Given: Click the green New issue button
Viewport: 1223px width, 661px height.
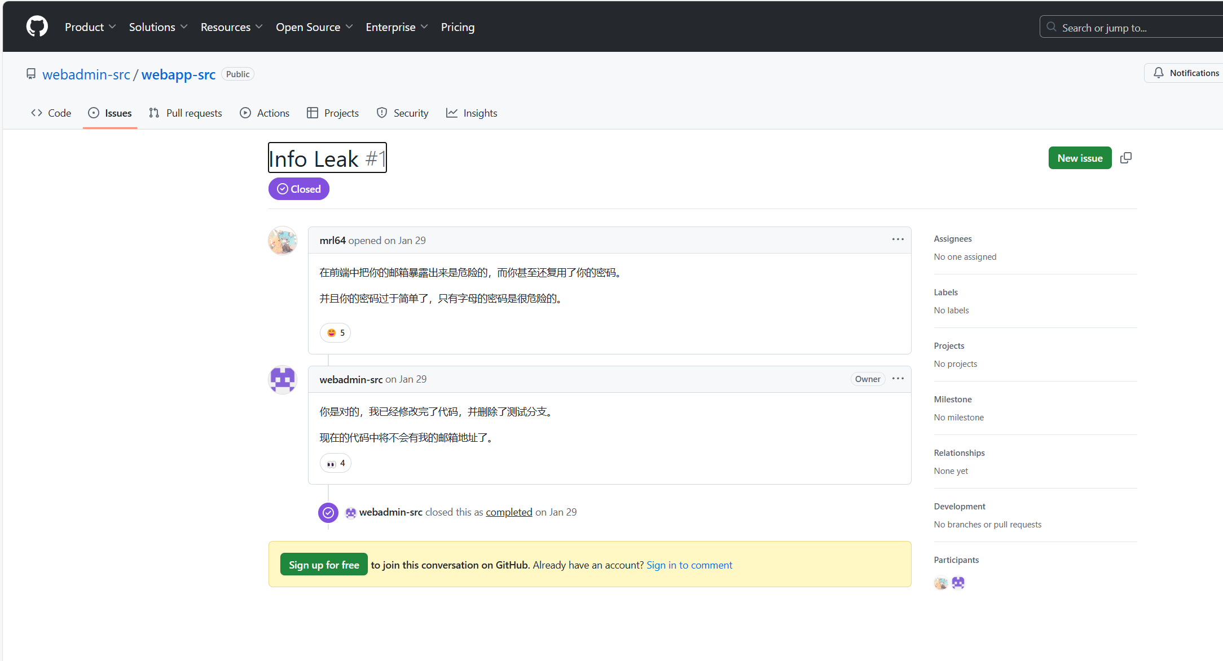Looking at the screenshot, I should tap(1080, 158).
